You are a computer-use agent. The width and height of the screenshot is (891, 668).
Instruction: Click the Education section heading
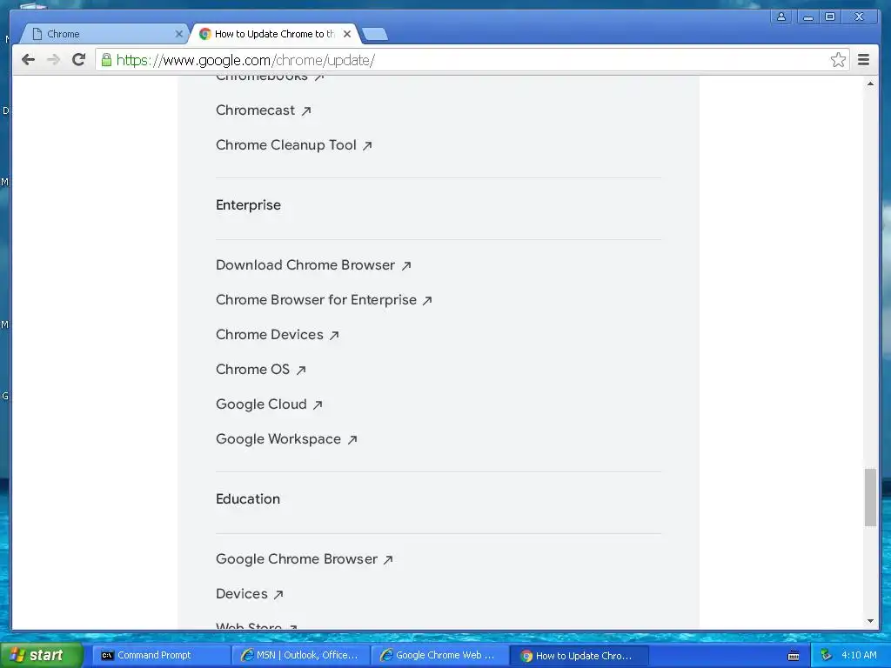[248, 498]
